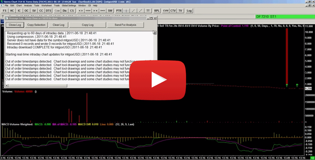Click the '> <' compress bar spacing button
This screenshot has height=160, width=315.
click(95, 11)
